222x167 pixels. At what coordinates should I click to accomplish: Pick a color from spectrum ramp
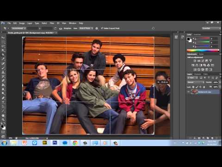coord(203,51)
